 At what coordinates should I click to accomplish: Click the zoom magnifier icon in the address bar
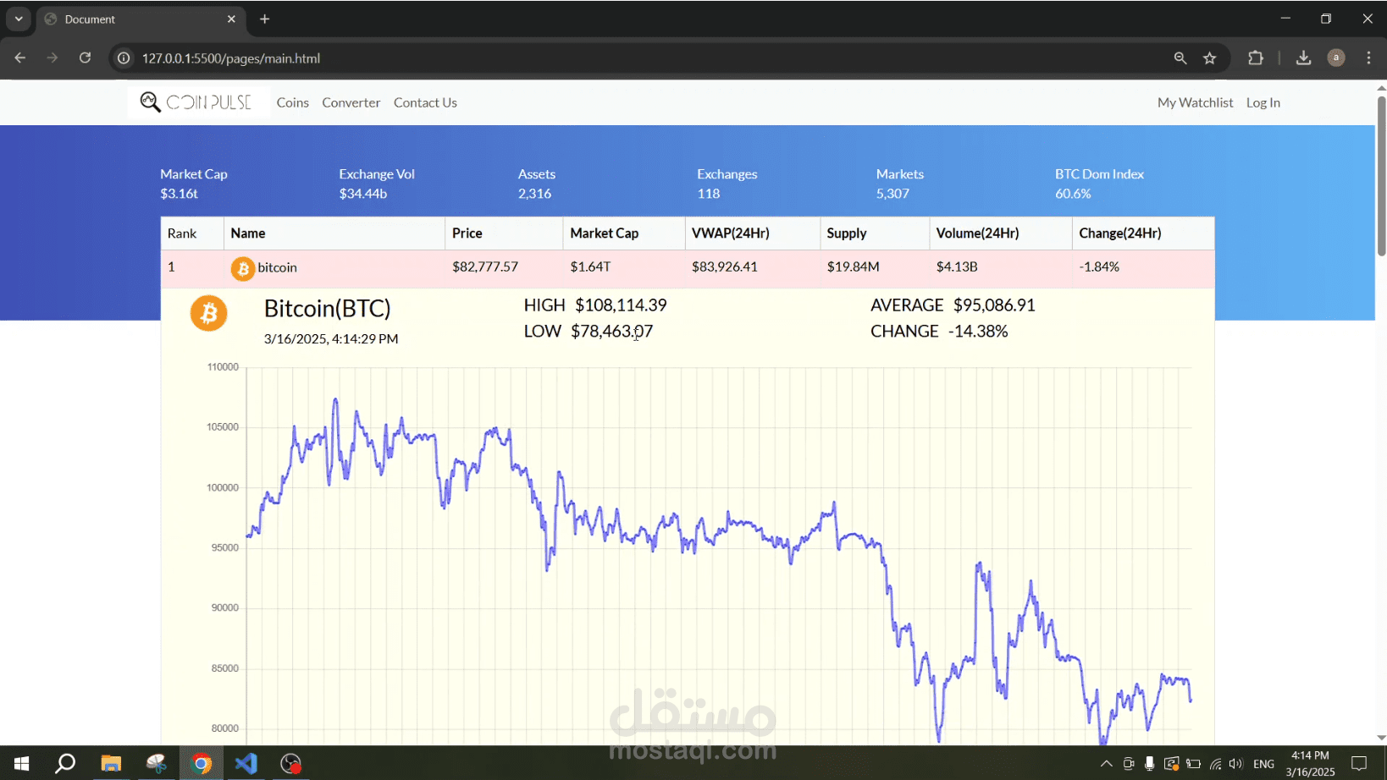pyautogui.click(x=1180, y=58)
